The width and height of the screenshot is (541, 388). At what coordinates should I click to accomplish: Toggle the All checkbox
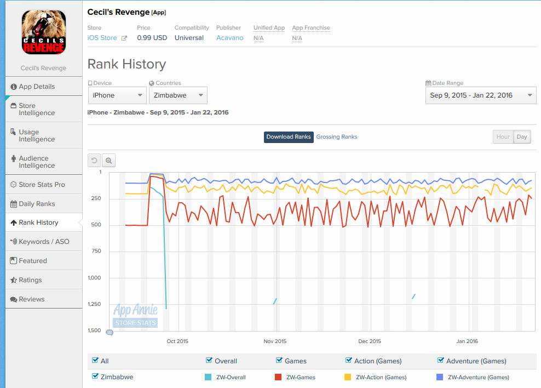[x=95, y=361]
